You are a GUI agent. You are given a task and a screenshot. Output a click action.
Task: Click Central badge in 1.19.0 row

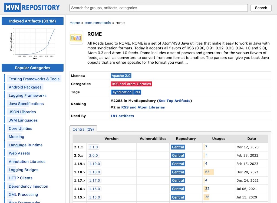point(178,164)
